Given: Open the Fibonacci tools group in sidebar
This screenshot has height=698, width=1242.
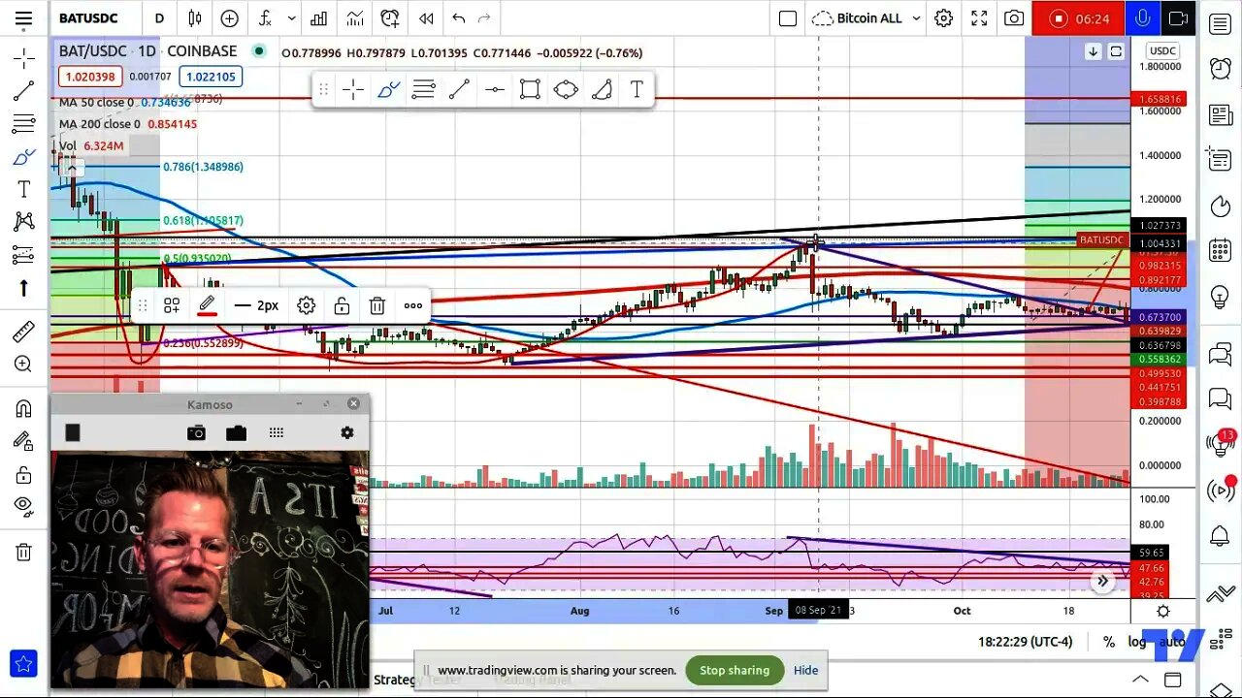Looking at the screenshot, I should (x=23, y=124).
